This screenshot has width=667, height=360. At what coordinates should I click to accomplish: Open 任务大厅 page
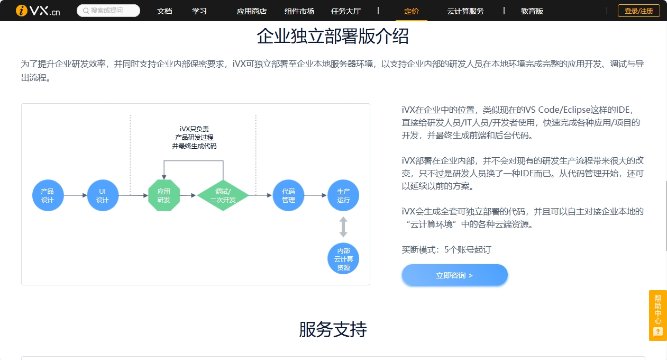[x=346, y=11]
